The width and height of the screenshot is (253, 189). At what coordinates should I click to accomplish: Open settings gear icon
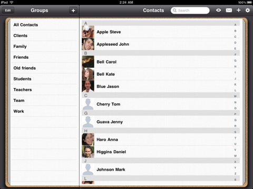tap(248, 10)
